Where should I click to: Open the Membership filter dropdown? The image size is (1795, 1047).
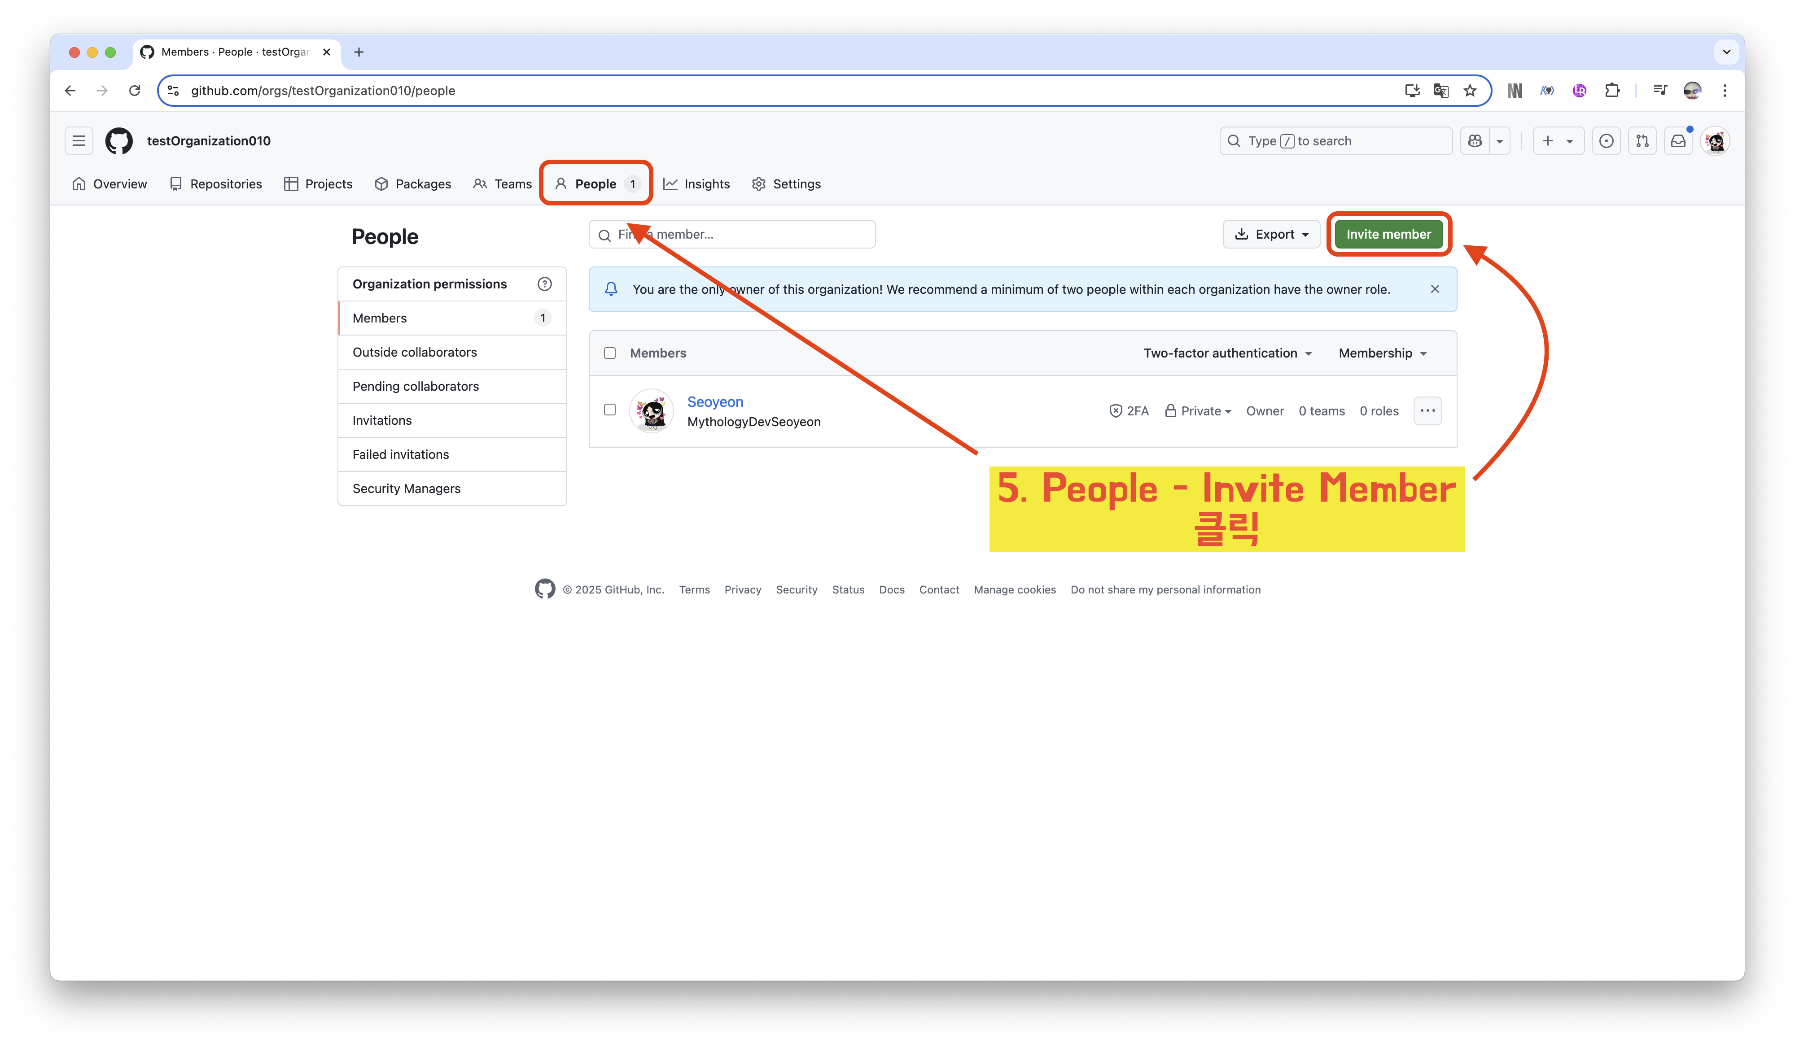[1382, 353]
